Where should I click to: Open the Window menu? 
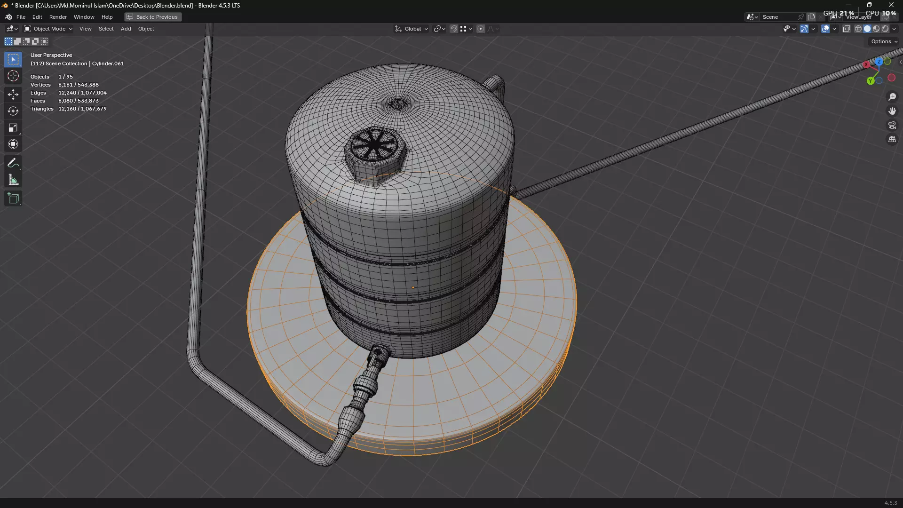tap(84, 17)
